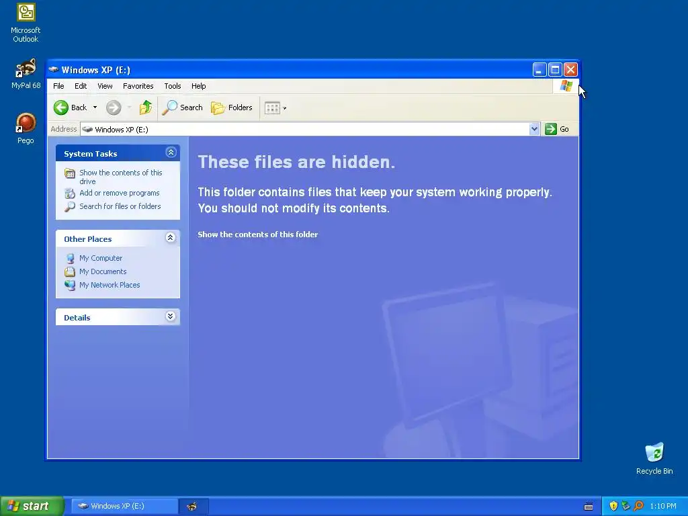Open My Computer in Other Places

(101, 258)
